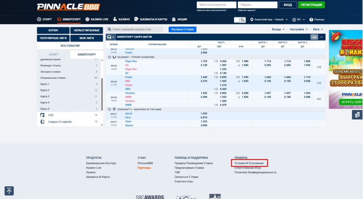Favorite the Valorant tournament with star icon
Image resolution: width=363 pixels, height=199 pixels.
[x=110, y=57]
